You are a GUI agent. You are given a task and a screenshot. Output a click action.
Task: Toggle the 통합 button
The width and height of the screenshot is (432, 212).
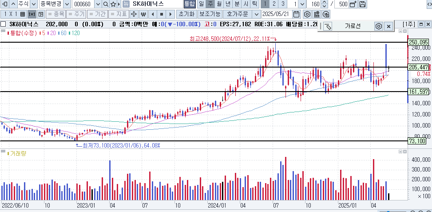[189, 4]
